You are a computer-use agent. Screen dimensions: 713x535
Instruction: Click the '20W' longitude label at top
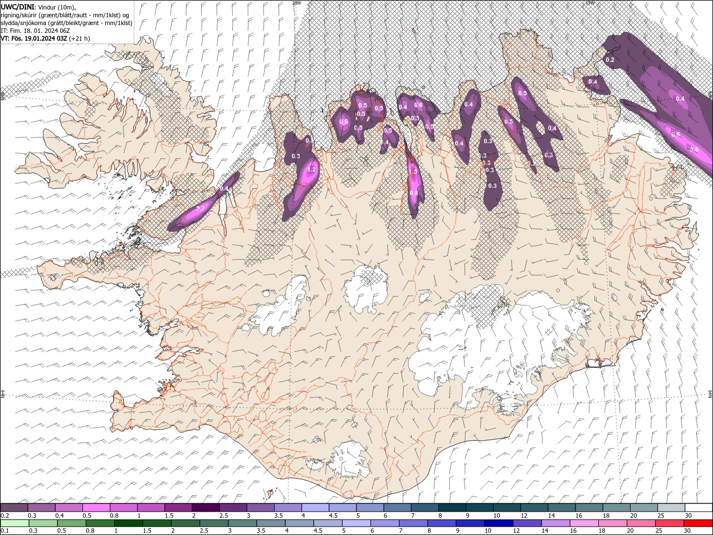point(296,2)
